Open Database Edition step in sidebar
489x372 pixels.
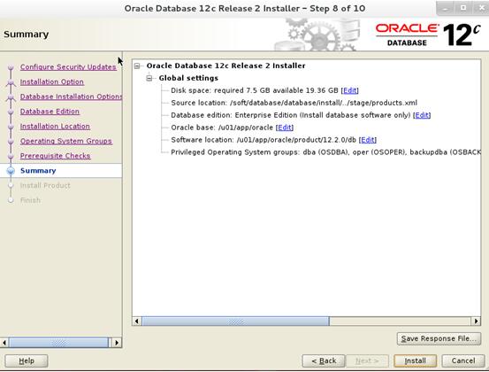tap(50, 112)
